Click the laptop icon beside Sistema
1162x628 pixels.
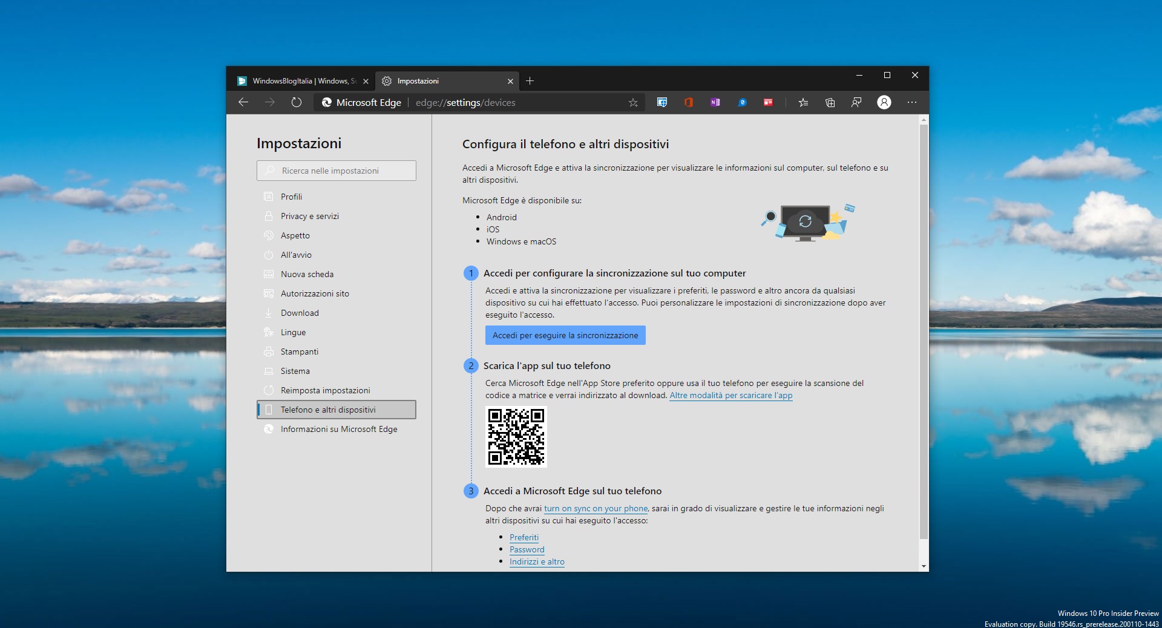point(269,371)
